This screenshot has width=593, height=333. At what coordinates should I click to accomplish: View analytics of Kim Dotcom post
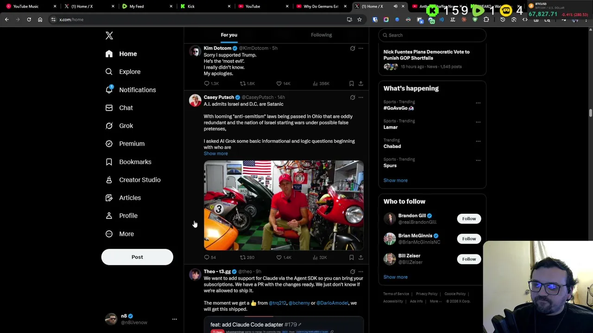click(321, 84)
